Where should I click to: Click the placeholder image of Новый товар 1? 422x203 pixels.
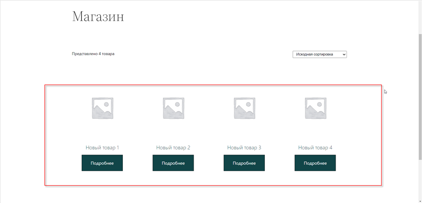click(102, 108)
